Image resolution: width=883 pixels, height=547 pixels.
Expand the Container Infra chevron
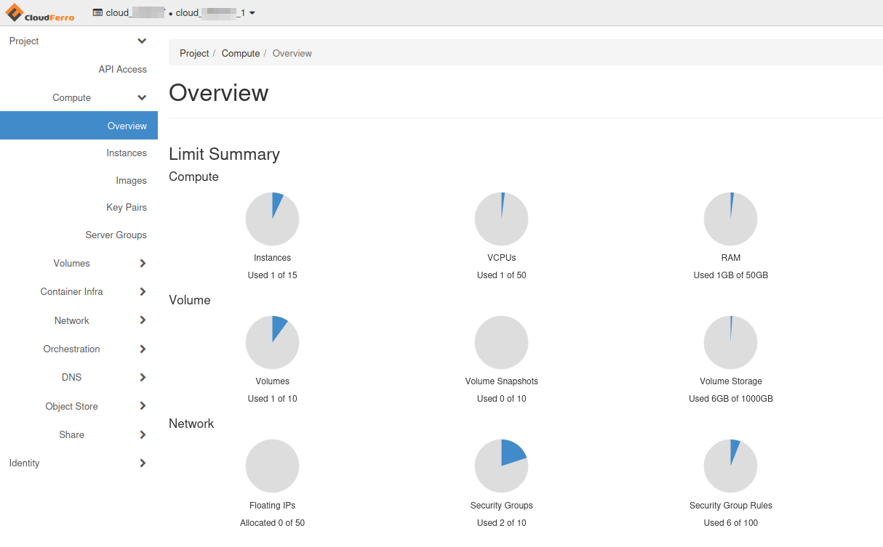tap(143, 292)
